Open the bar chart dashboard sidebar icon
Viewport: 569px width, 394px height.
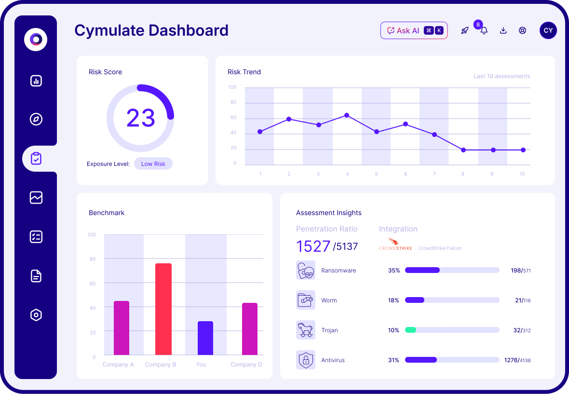[x=36, y=81]
